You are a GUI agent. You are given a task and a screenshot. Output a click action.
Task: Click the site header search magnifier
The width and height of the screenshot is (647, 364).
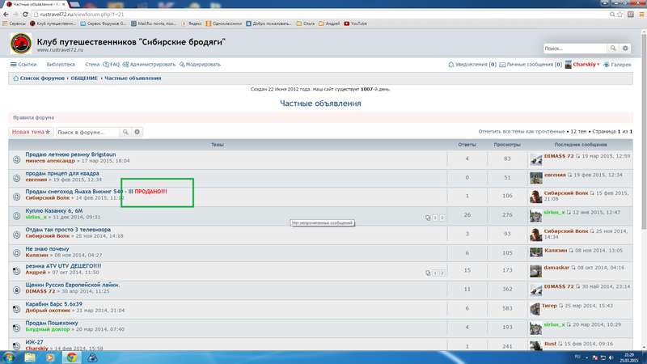(613, 49)
